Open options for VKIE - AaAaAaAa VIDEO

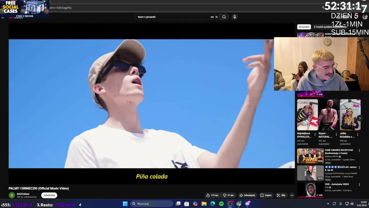(359, 184)
